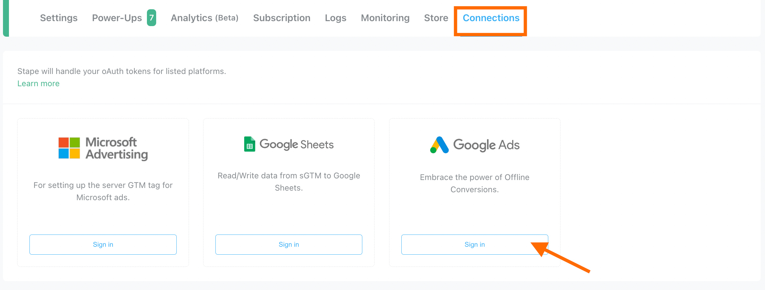Open the Monitoring tab
Viewport: 765px width, 290px height.
tap(385, 18)
